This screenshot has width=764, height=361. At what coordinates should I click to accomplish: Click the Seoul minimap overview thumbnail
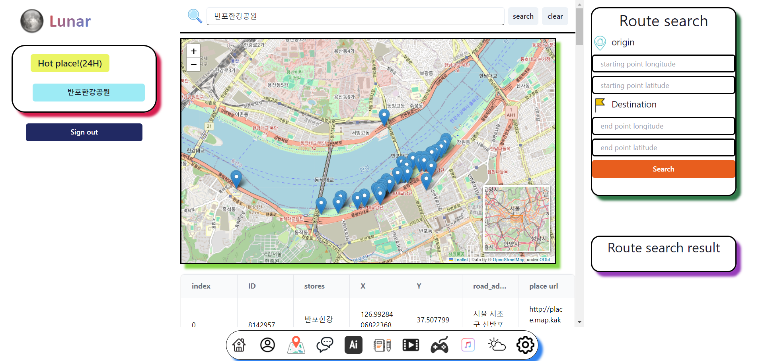tap(516, 219)
